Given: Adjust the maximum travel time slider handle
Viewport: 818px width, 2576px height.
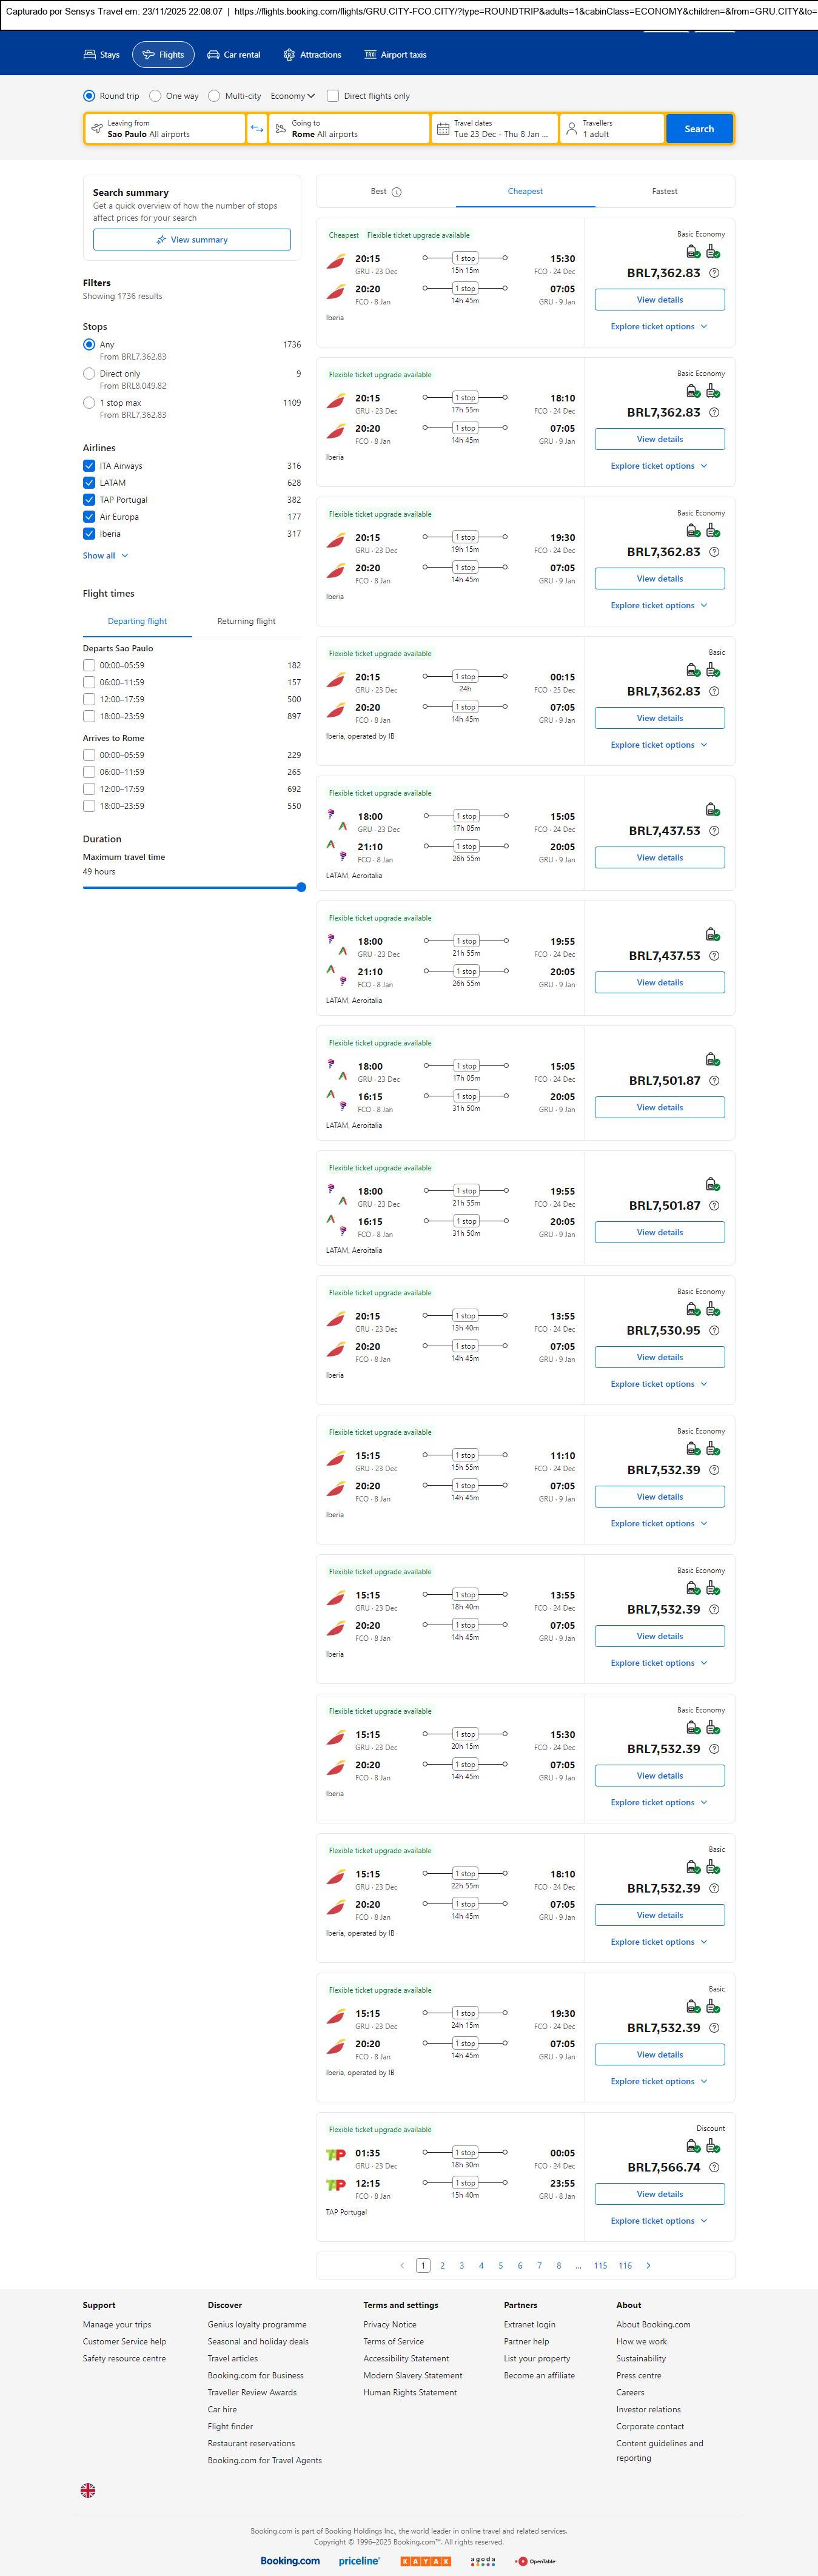Looking at the screenshot, I should (x=301, y=887).
